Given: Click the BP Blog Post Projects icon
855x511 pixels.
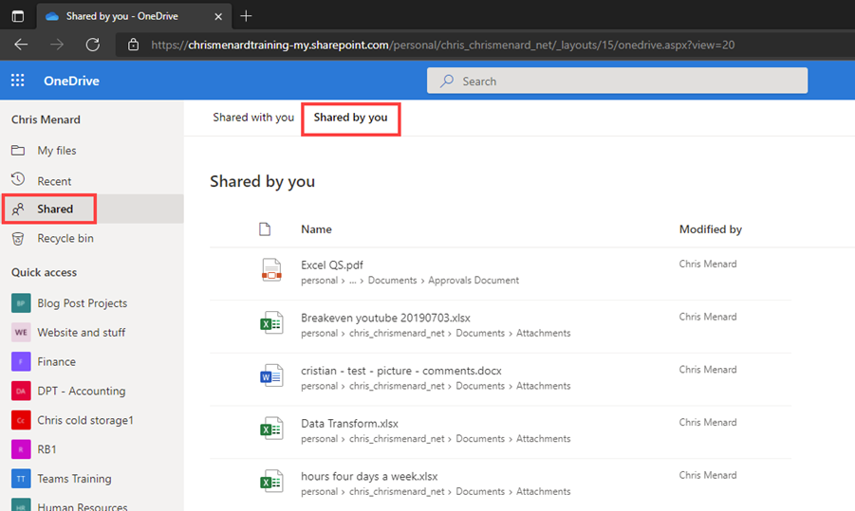Looking at the screenshot, I should pyautogui.click(x=21, y=302).
